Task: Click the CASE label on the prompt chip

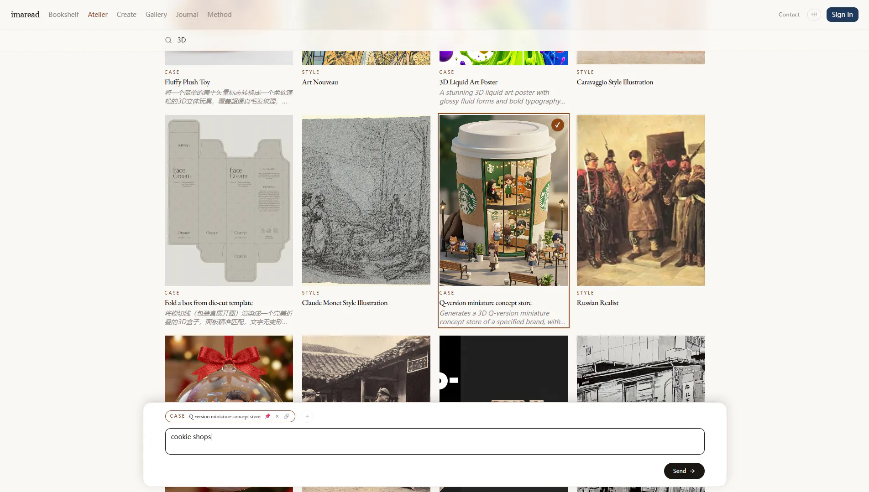Action: (178, 416)
